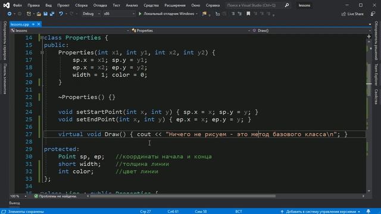Open the Сборка menu
Image resolution: width=381 pixels, height=214 pixels.
(x=81, y=5)
